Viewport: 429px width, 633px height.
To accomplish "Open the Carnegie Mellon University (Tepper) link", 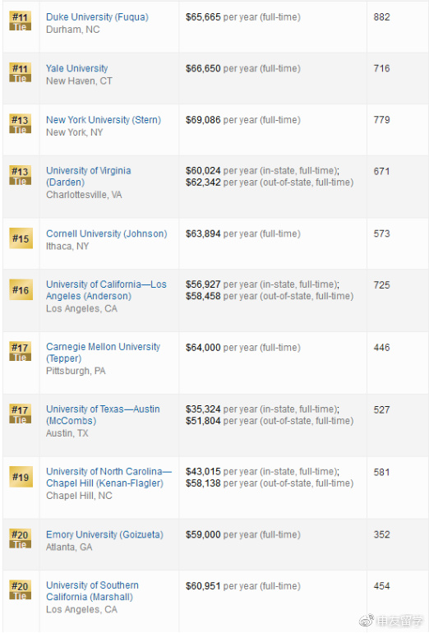I will 103,353.
